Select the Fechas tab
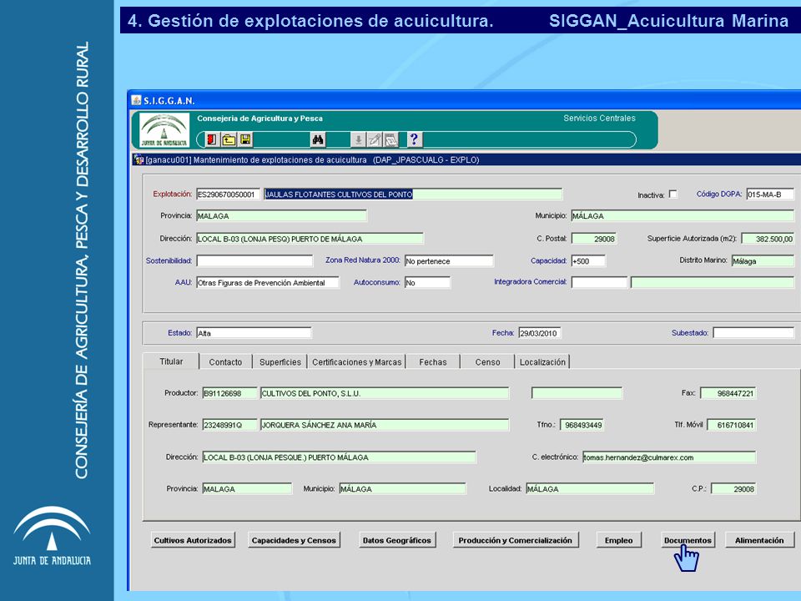The width and height of the screenshot is (801, 601). pyautogui.click(x=433, y=361)
